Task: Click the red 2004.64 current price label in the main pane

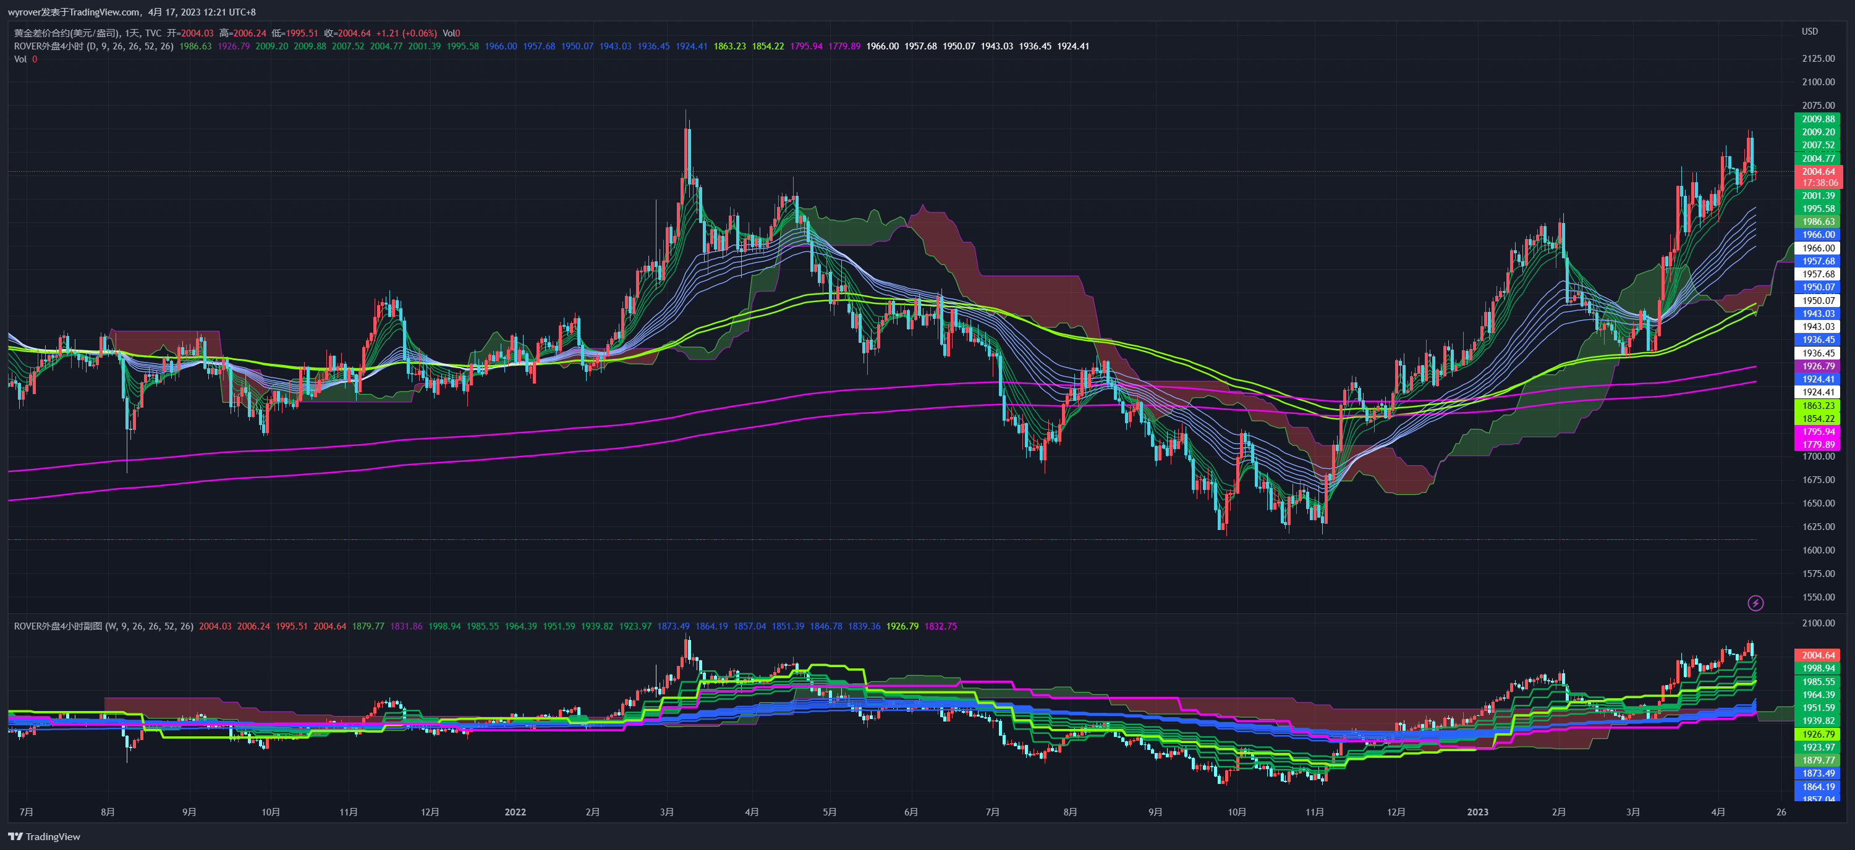Action: pos(1817,171)
